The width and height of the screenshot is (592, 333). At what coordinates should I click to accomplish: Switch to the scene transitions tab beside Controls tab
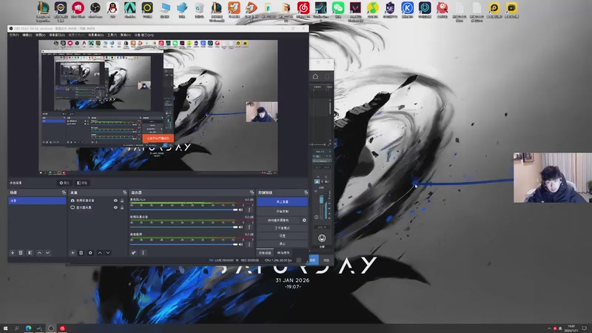pos(283,253)
